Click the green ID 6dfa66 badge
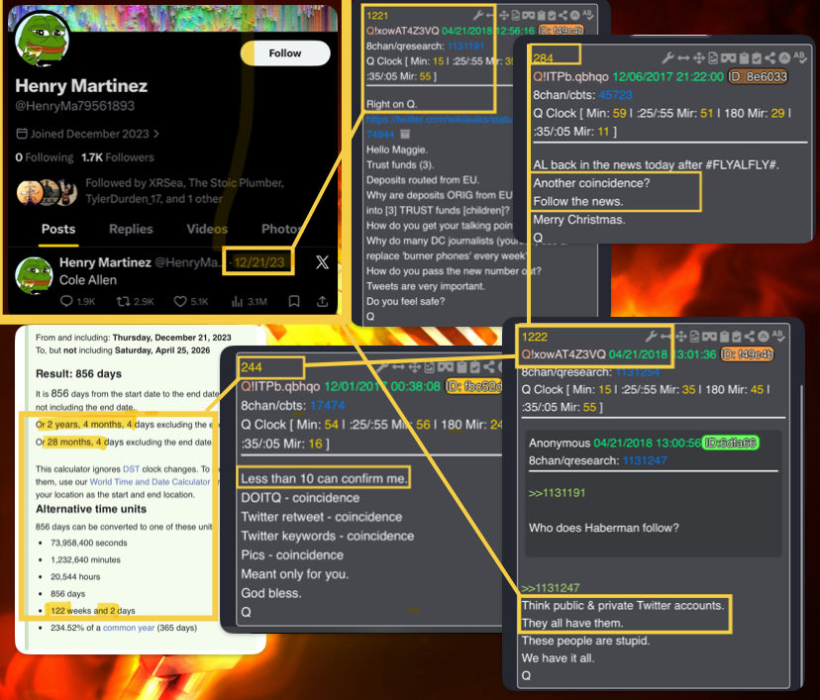Image resolution: width=820 pixels, height=700 pixels. coord(731,443)
